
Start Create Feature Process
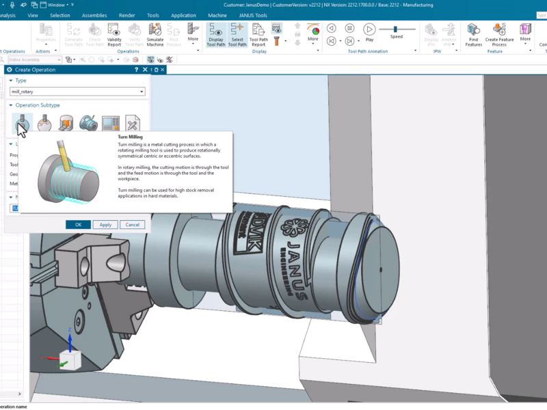point(499,35)
